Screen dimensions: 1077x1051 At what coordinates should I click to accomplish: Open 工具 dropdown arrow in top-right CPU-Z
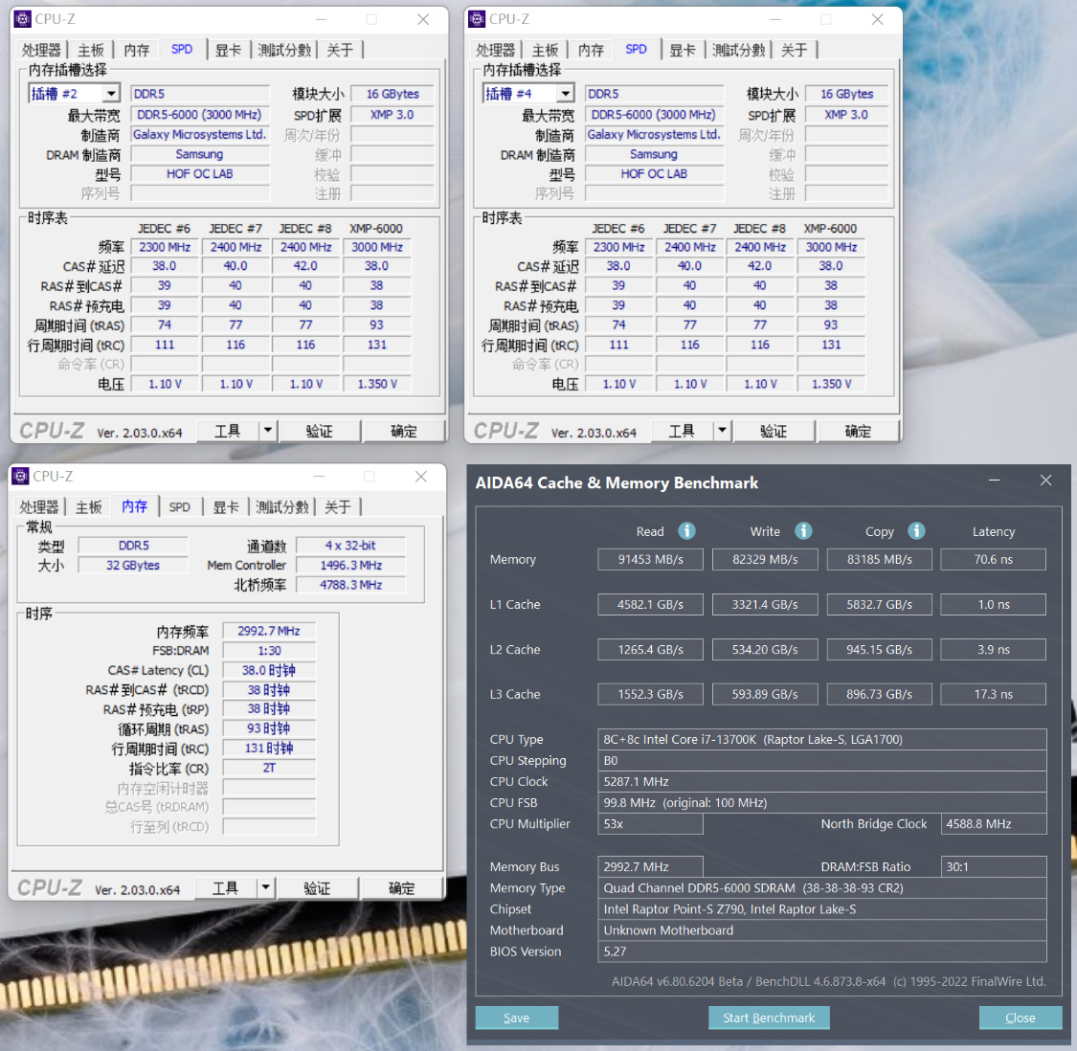722,431
